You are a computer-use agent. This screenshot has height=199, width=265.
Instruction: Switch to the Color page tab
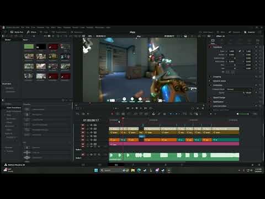point(149,165)
